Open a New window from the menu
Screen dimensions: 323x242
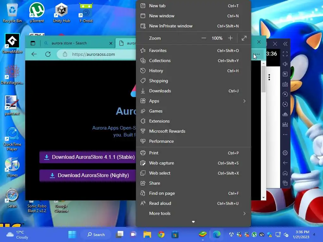193,16
